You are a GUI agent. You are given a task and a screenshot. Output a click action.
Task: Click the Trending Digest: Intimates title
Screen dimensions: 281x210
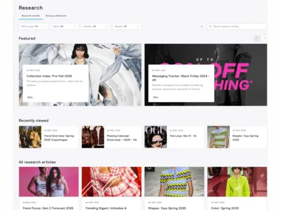point(106,208)
